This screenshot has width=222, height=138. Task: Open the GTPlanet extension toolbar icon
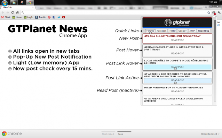[214, 13]
